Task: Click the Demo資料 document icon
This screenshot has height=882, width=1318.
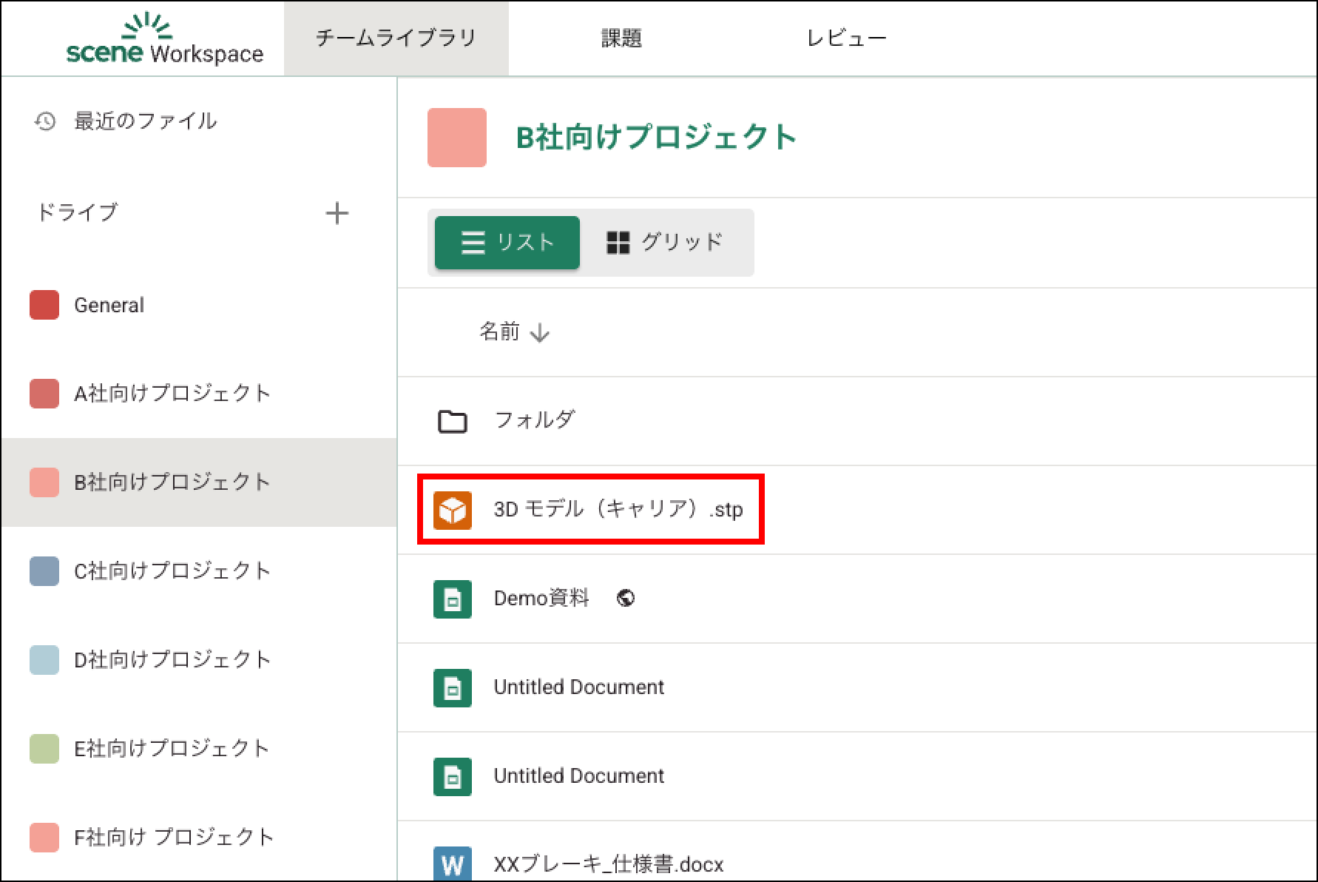Action: pyautogui.click(x=453, y=599)
